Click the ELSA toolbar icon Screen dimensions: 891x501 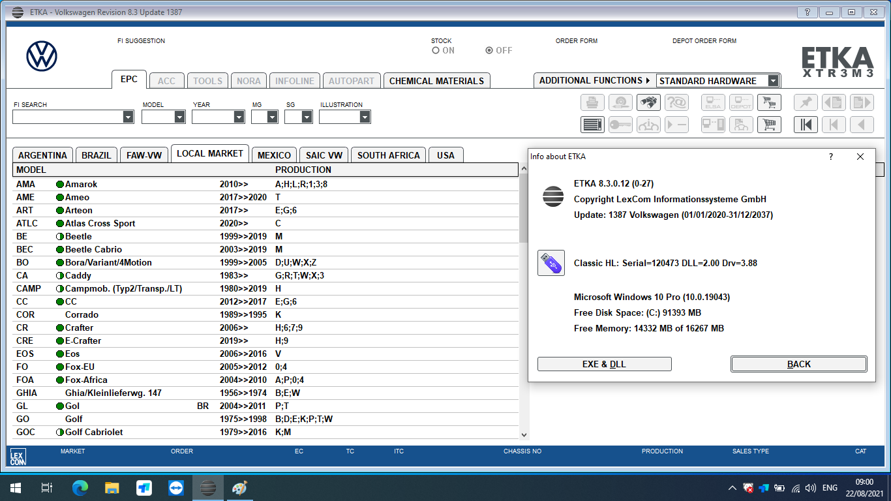click(713, 102)
